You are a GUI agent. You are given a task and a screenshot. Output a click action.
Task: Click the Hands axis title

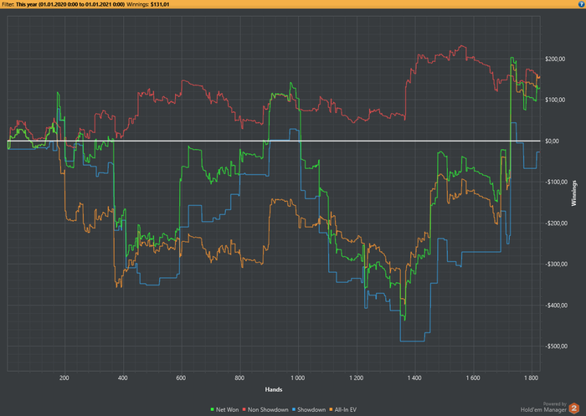[x=274, y=389]
